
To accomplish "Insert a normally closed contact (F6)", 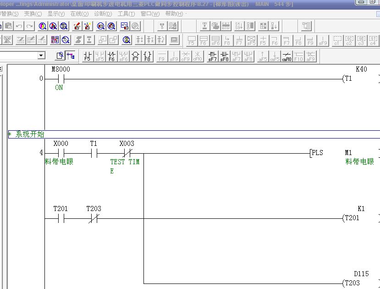I will click(111, 56).
